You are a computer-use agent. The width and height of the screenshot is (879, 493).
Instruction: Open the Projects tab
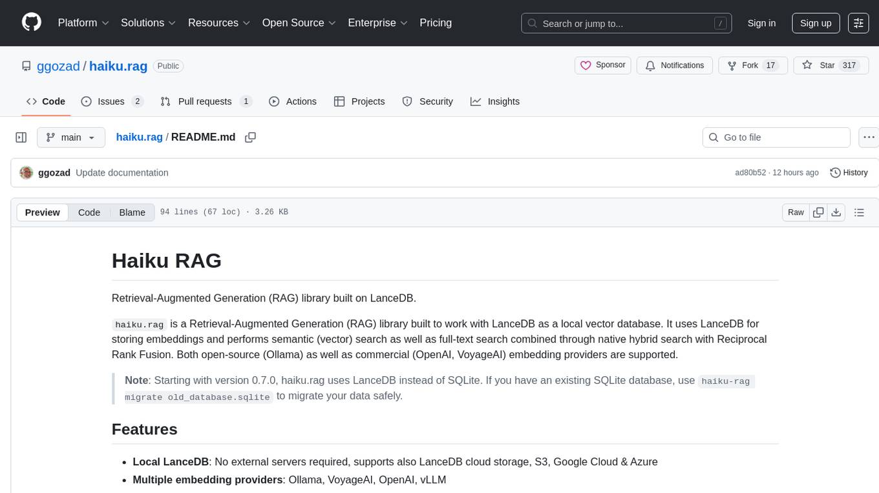click(x=359, y=101)
